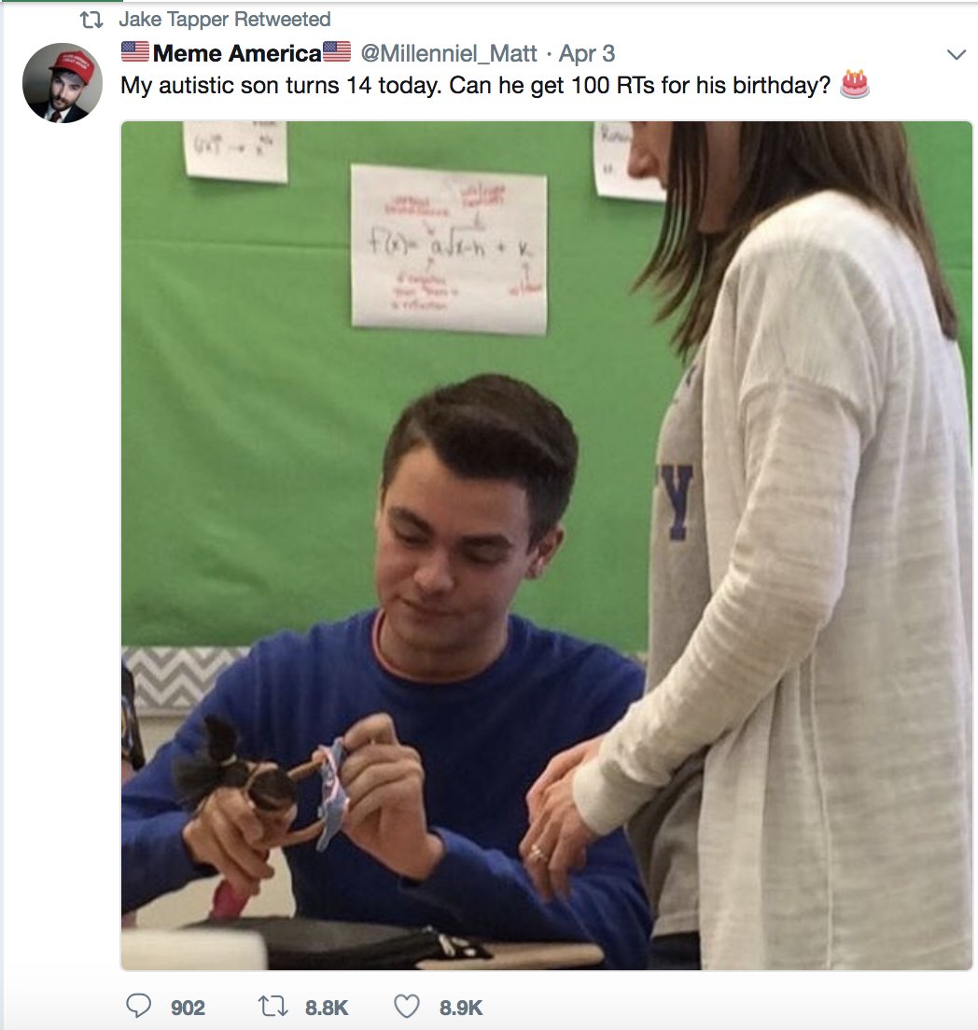The image size is (978, 1030).
Task: Like the tweet with the heart icon
Action: pos(406,1007)
